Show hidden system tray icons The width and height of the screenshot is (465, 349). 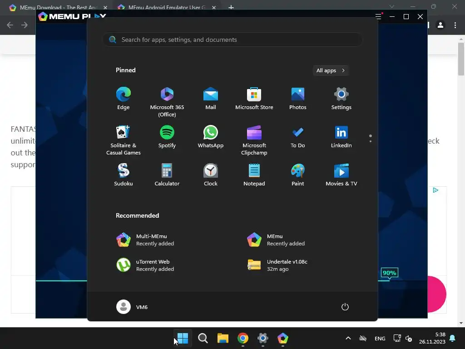(x=348, y=338)
